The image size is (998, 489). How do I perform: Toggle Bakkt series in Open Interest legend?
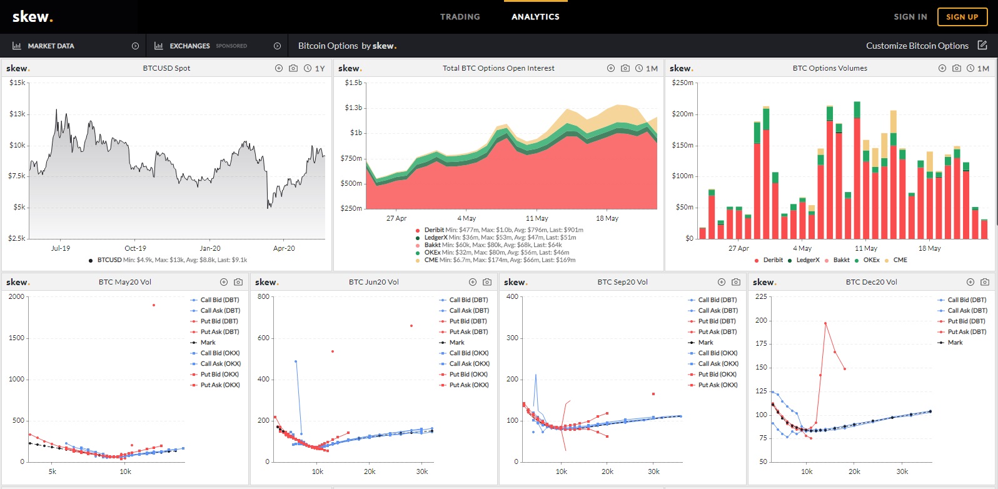coord(488,245)
